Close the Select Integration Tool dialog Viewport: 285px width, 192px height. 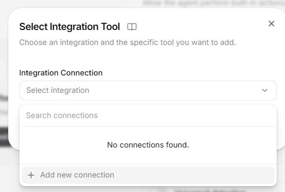[x=271, y=24]
